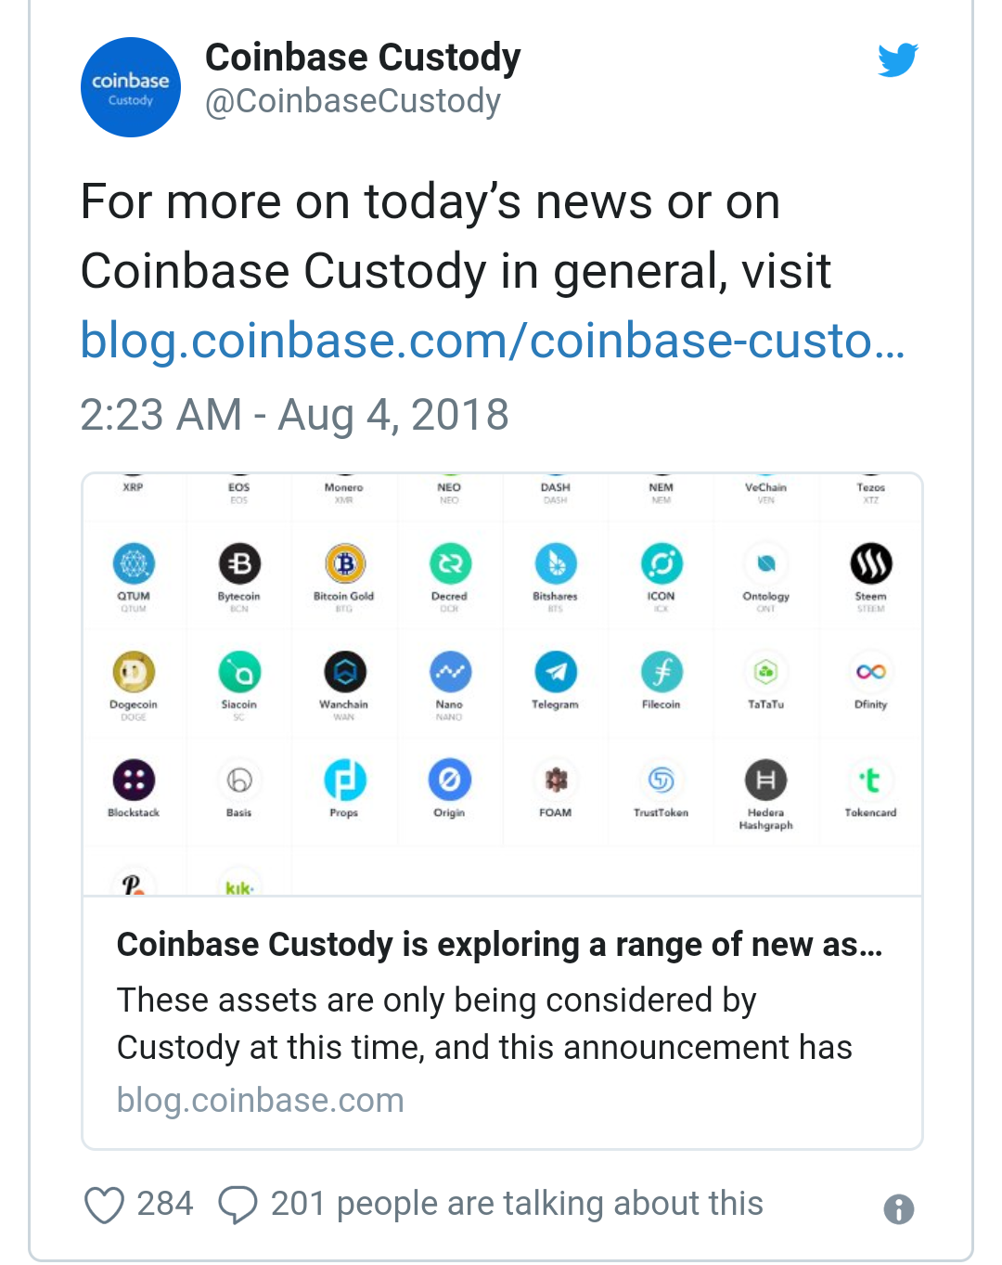
Task: Click the Hedera Hashgraph icon
Action: click(765, 781)
